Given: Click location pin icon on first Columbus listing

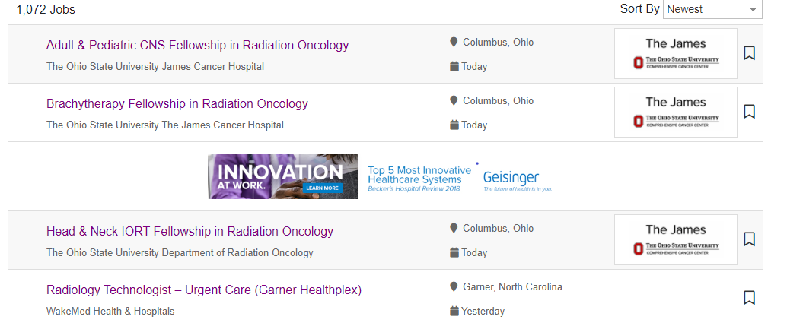Looking at the screenshot, I should pyautogui.click(x=454, y=43).
